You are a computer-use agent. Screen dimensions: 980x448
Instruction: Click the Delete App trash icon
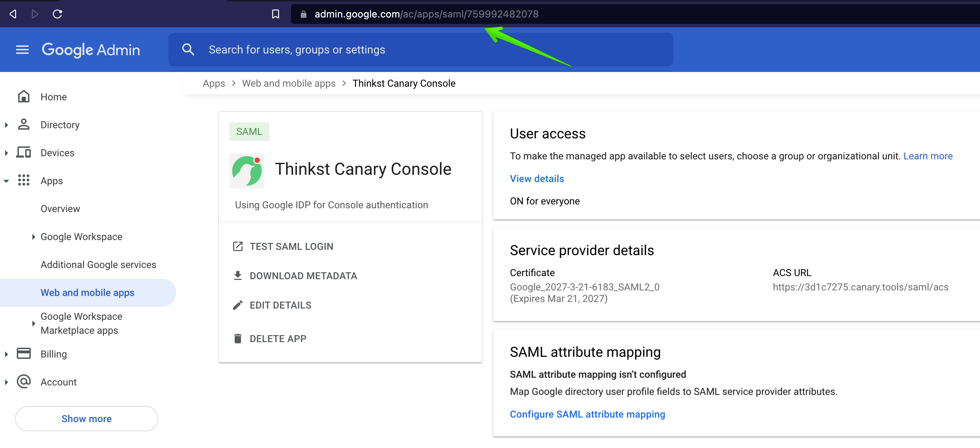click(238, 338)
